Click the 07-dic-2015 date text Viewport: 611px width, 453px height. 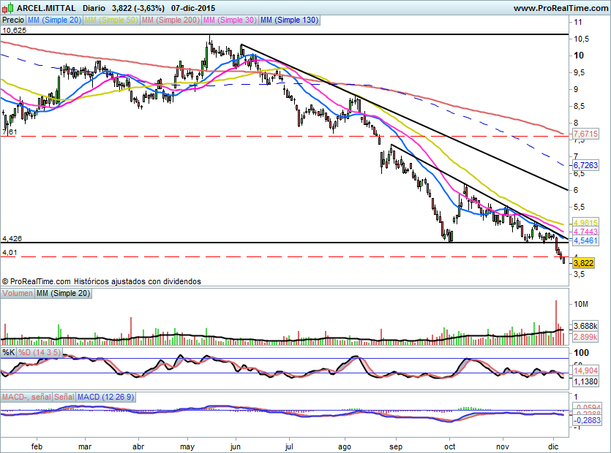pyautogui.click(x=193, y=8)
